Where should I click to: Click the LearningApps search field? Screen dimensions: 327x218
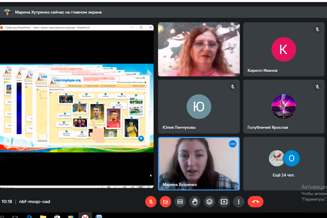point(58,86)
